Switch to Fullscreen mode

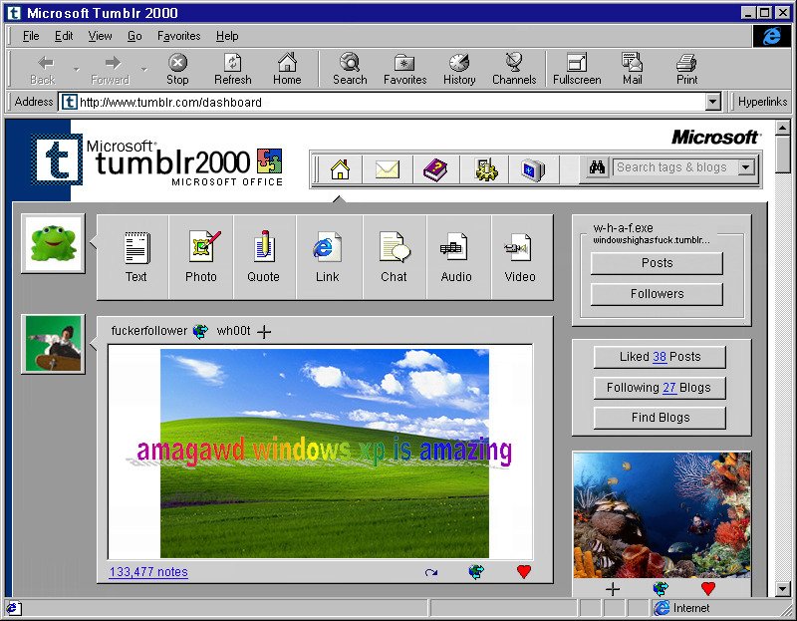tap(577, 69)
